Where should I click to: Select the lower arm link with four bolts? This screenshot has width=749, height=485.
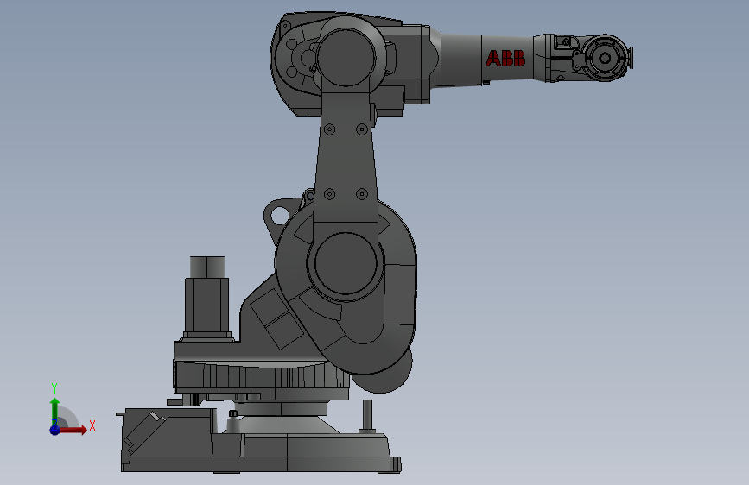[x=346, y=158]
